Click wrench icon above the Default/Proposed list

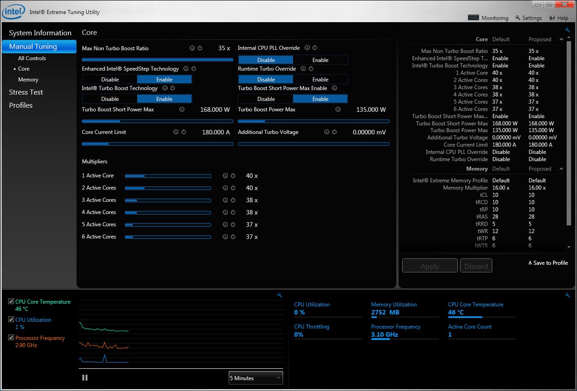pyautogui.click(x=567, y=30)
